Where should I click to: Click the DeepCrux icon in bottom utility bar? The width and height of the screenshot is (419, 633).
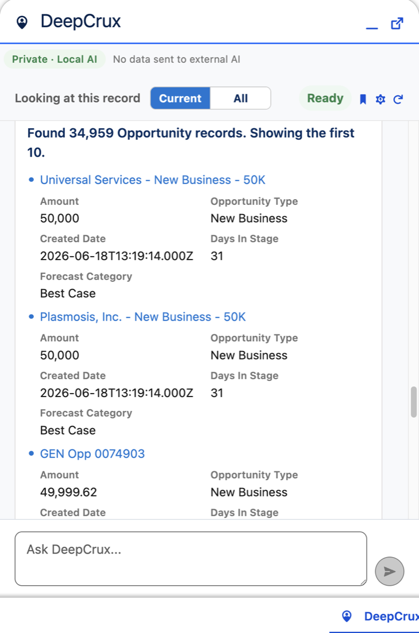click(x=347, y=616)
